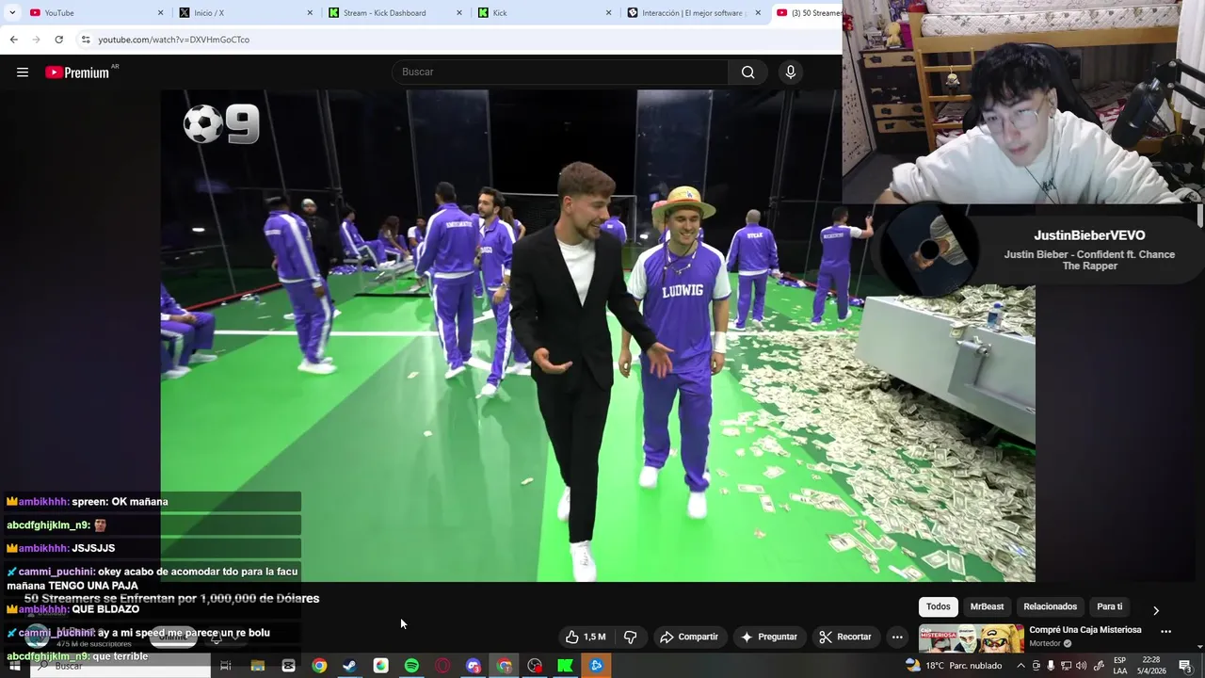This screenshot has height=678, width=1205.
Task: Open the YouTube guide hamburger menu
Action: pos(23,73)
